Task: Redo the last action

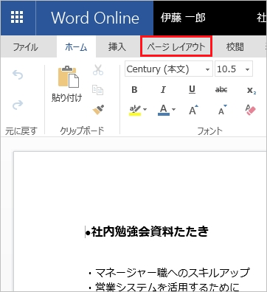Action: click(x=18, y=105)
